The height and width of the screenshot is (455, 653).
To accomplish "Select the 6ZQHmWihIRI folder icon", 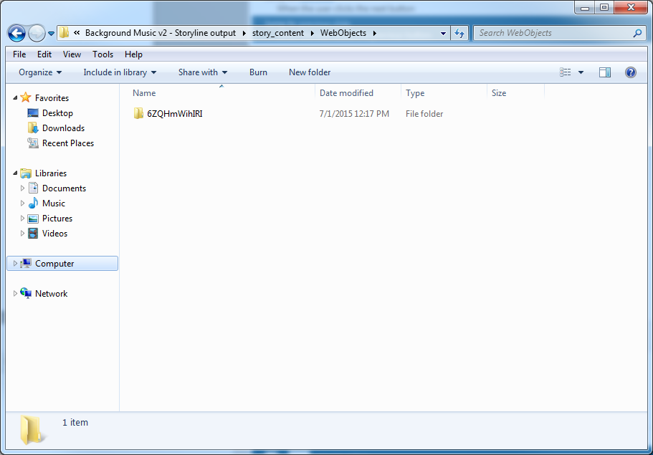I will [x=138, y=114].
